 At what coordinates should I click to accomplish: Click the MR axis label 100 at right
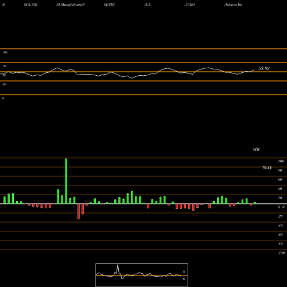tap(281, 161)
